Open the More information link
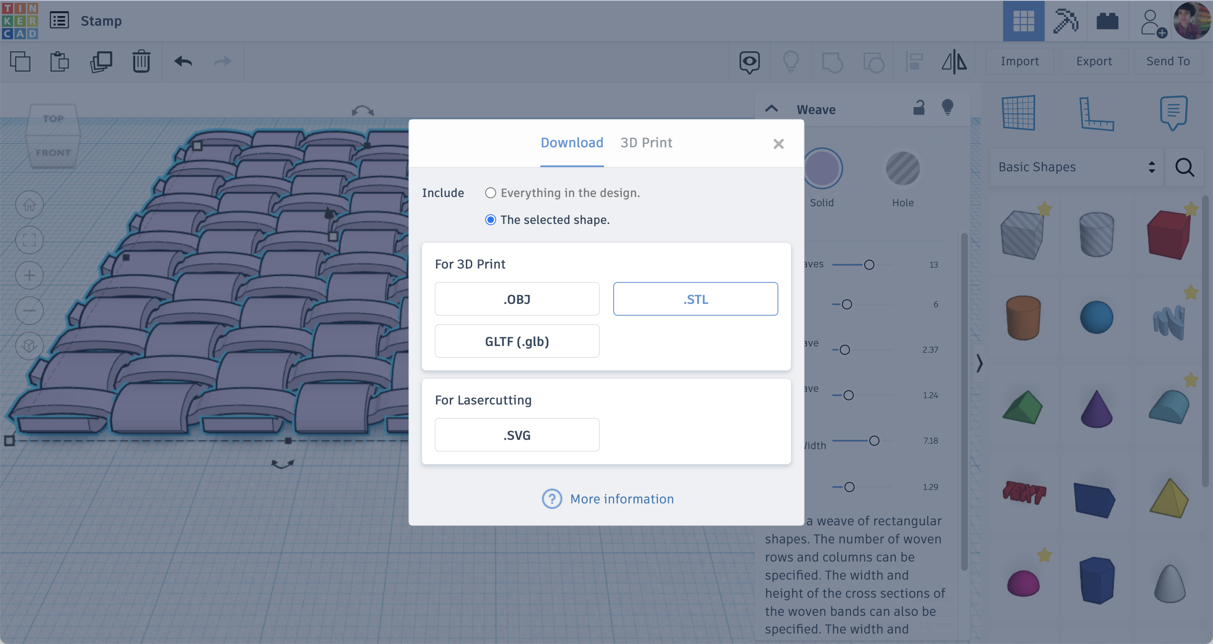Viewport: 1213px width, 644px height. click(x=622, y=499)
